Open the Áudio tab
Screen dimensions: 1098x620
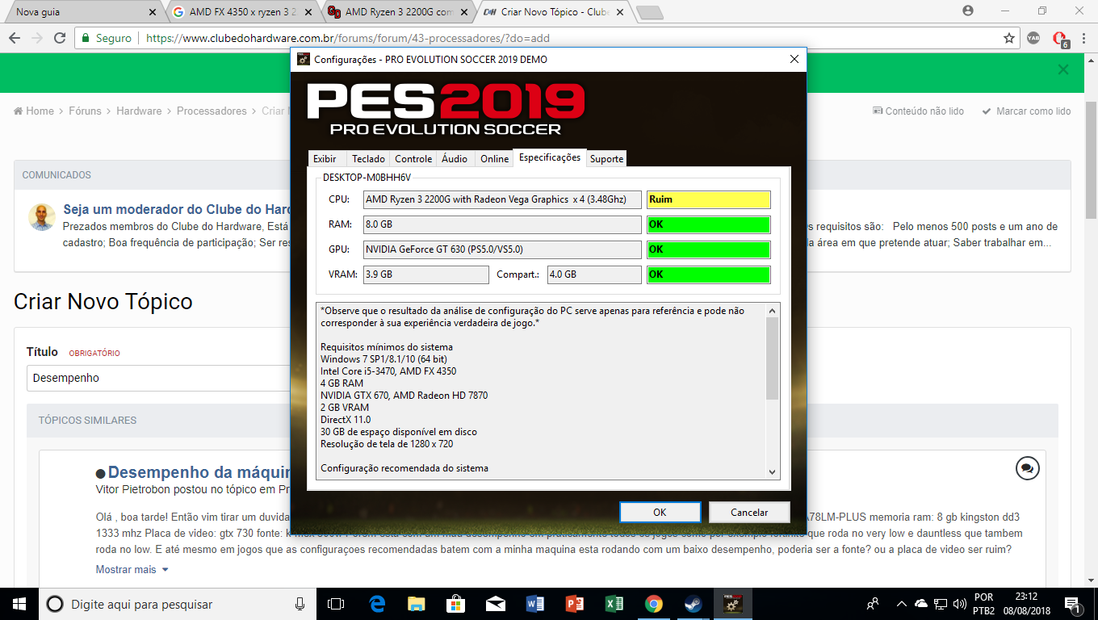point(455,159)
